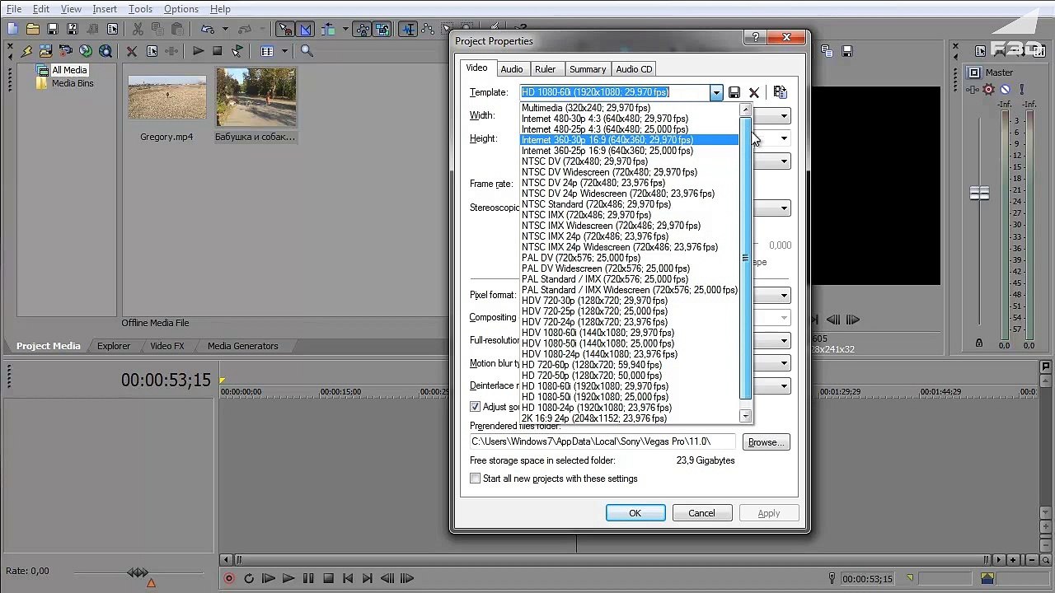This screenshot has width=1055, height=593.
Task: Toggle the Adjust source media checkbox
Action: [x=476, y=407]
